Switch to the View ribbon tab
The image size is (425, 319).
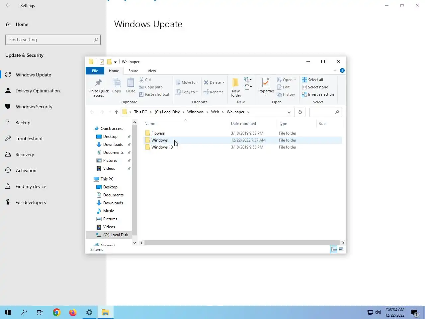coord(152,71)
